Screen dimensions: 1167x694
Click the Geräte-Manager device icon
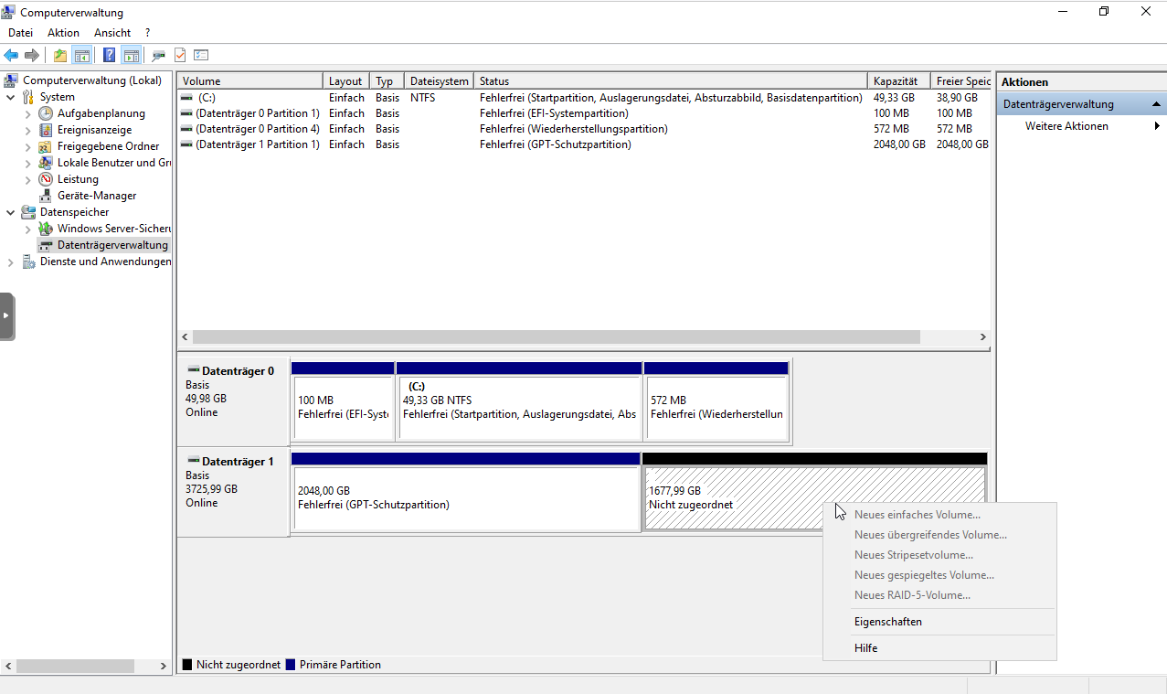tap(46, 196)
